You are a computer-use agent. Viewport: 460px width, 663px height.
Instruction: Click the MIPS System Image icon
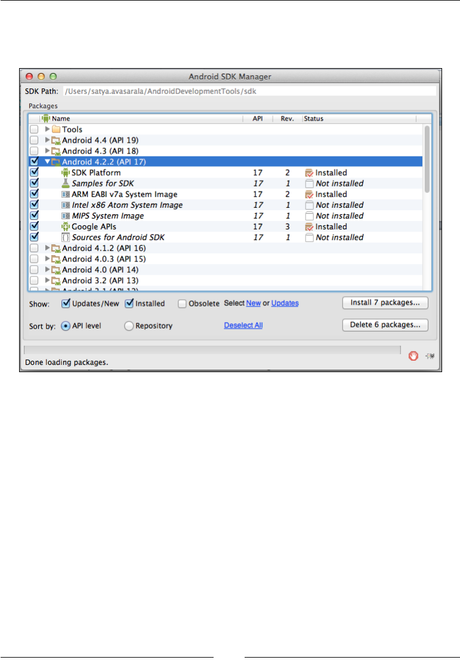66,216
